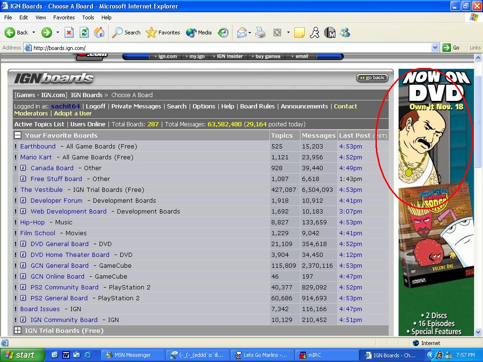Click in the Address URL field
This screenshot has width=483, height=362.
pos(231,48)
